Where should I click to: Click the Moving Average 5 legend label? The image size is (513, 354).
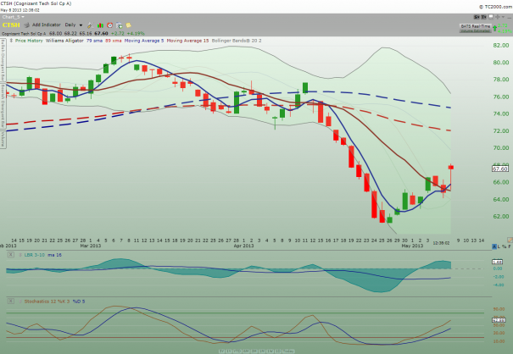pos(144,41)
